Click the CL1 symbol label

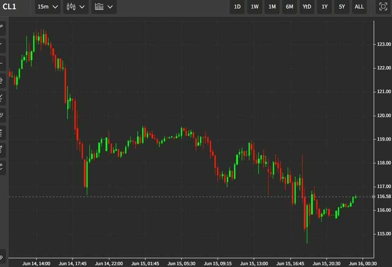(10, 7)
